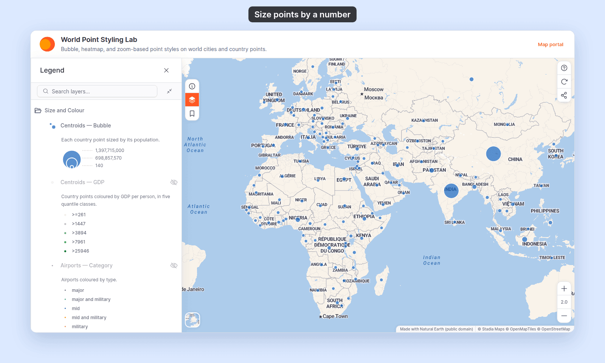Viewport: 605px width, 363px height.
Task: Select the Centroids — GDP layer name
Action: [82, 182]
